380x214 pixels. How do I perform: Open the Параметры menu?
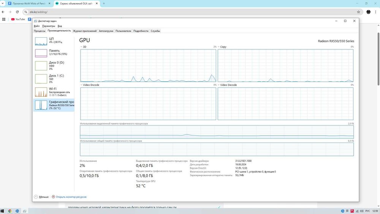(x=49, y=26)
